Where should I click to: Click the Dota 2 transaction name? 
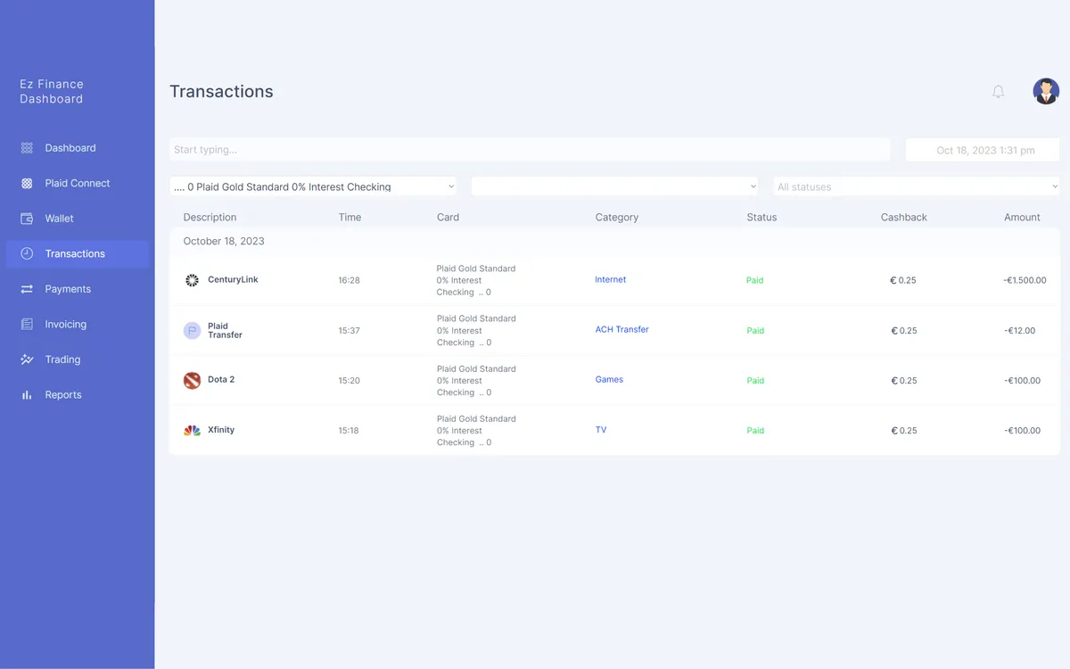(221, 379)
